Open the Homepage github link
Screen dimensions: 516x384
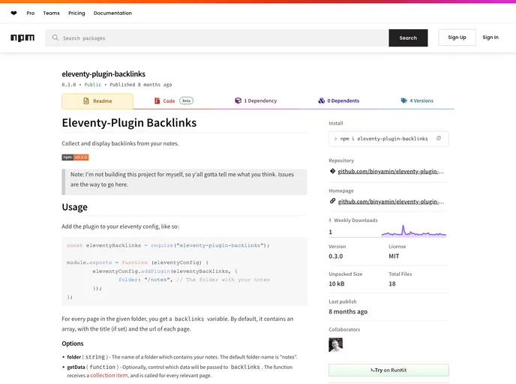[x=391, y=202]
